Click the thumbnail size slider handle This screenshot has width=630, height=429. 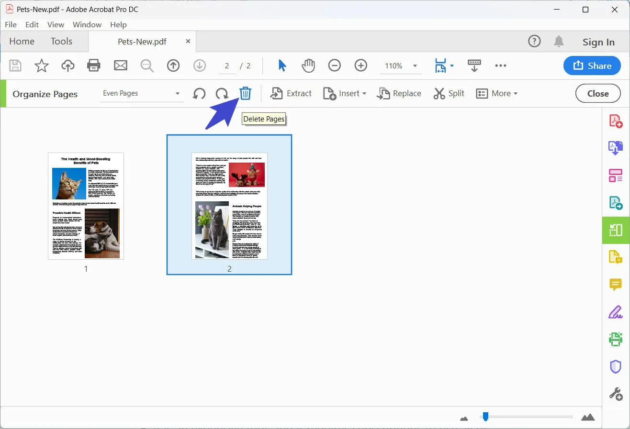[485, 417]
